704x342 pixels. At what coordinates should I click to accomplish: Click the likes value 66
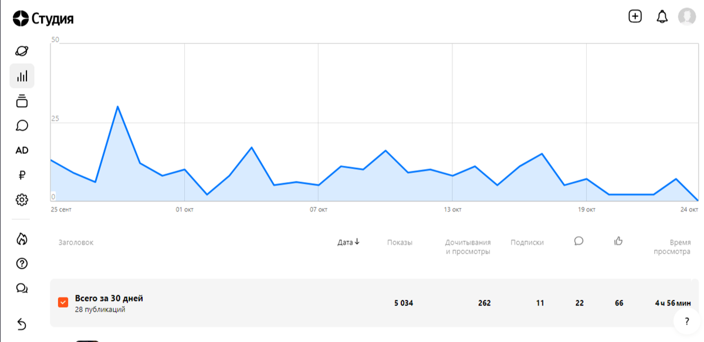619,303
